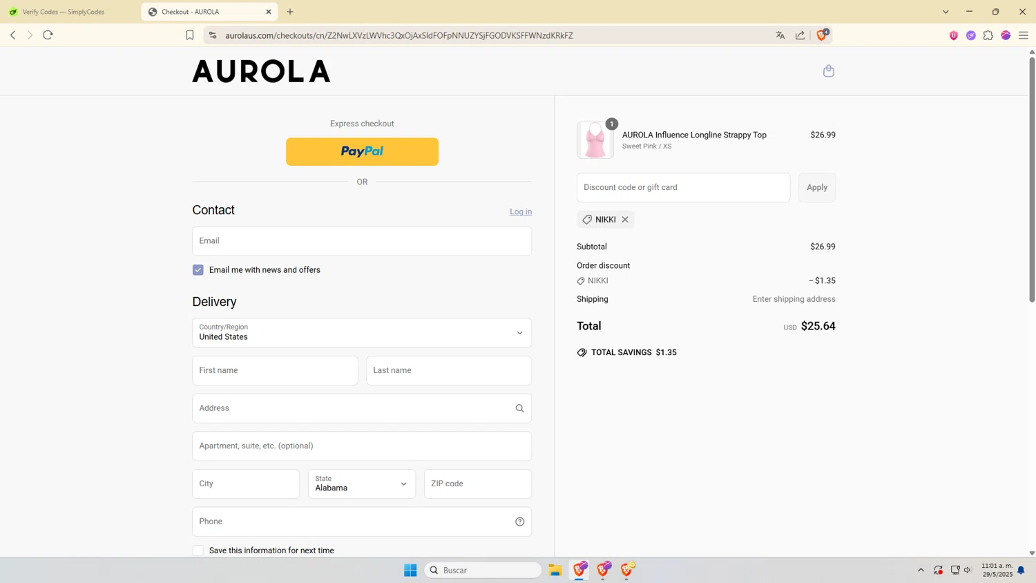Click the first Brave taskbar icon

(x=579, y=570)
